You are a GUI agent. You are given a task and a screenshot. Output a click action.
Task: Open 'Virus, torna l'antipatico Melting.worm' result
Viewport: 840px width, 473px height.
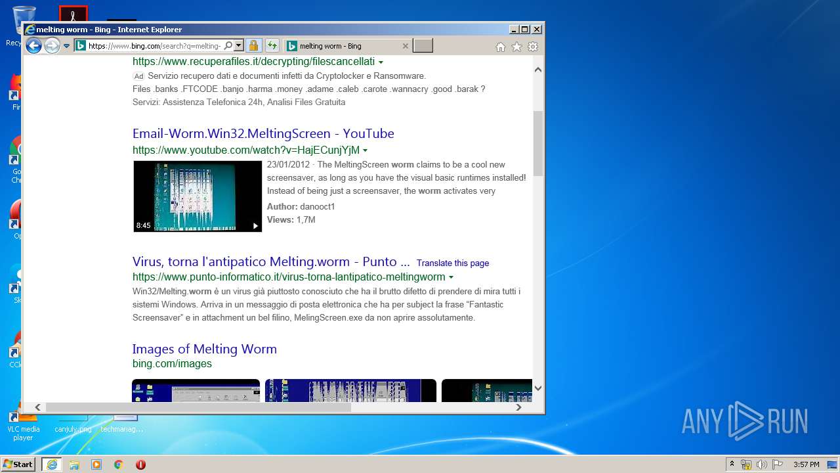click(x=271, y=261)
